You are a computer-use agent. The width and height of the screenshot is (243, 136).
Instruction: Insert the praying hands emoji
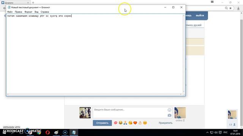(125, 123)
